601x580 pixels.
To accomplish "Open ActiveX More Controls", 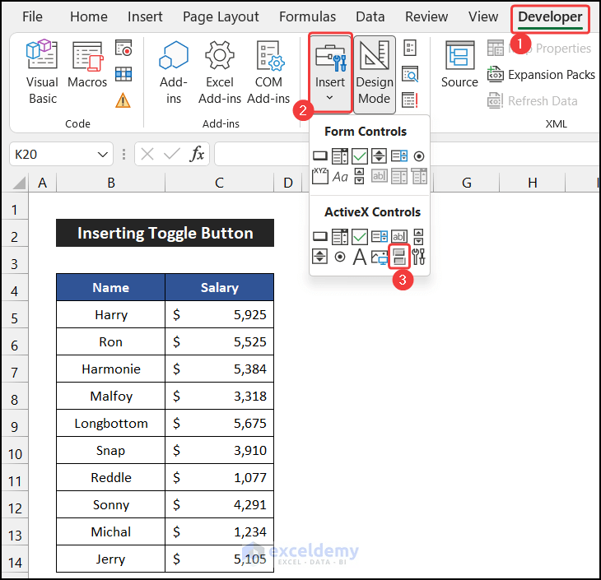I will (x=418, y=257).
